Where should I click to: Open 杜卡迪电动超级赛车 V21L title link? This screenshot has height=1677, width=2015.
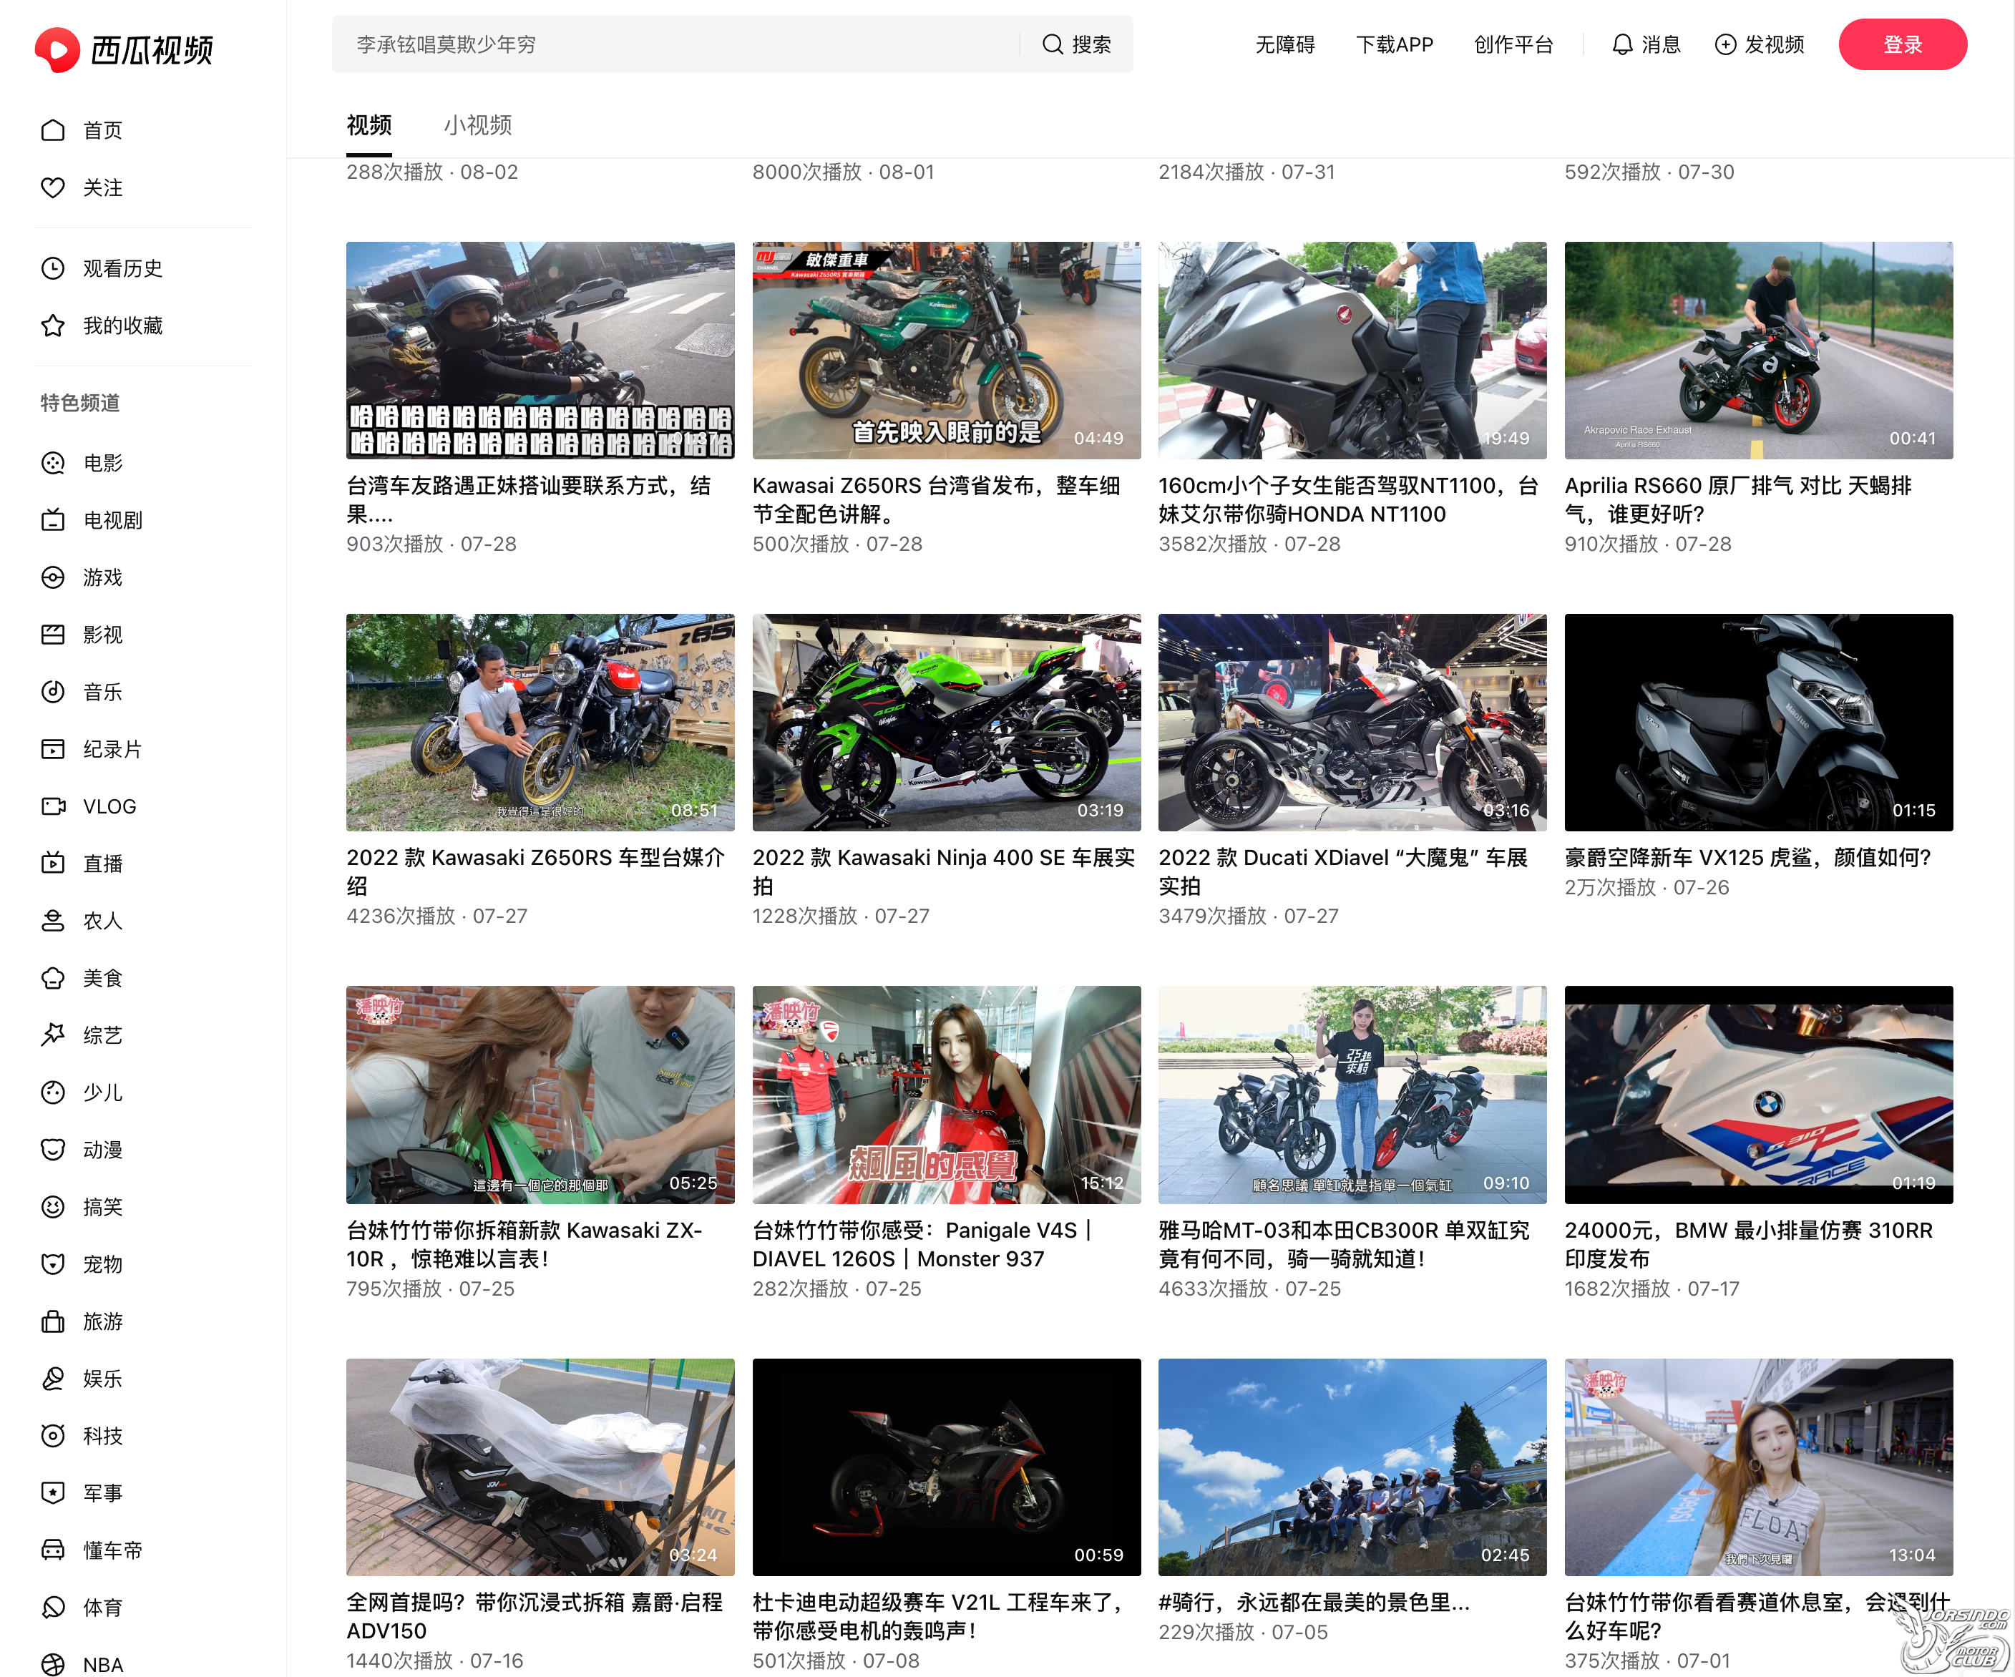[938, 1617]
